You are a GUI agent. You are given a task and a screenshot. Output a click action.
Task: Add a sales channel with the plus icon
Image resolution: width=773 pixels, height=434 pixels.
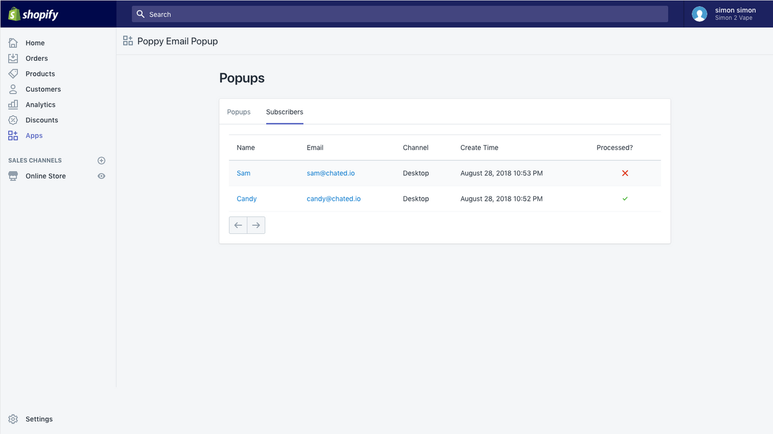(101, 160)
